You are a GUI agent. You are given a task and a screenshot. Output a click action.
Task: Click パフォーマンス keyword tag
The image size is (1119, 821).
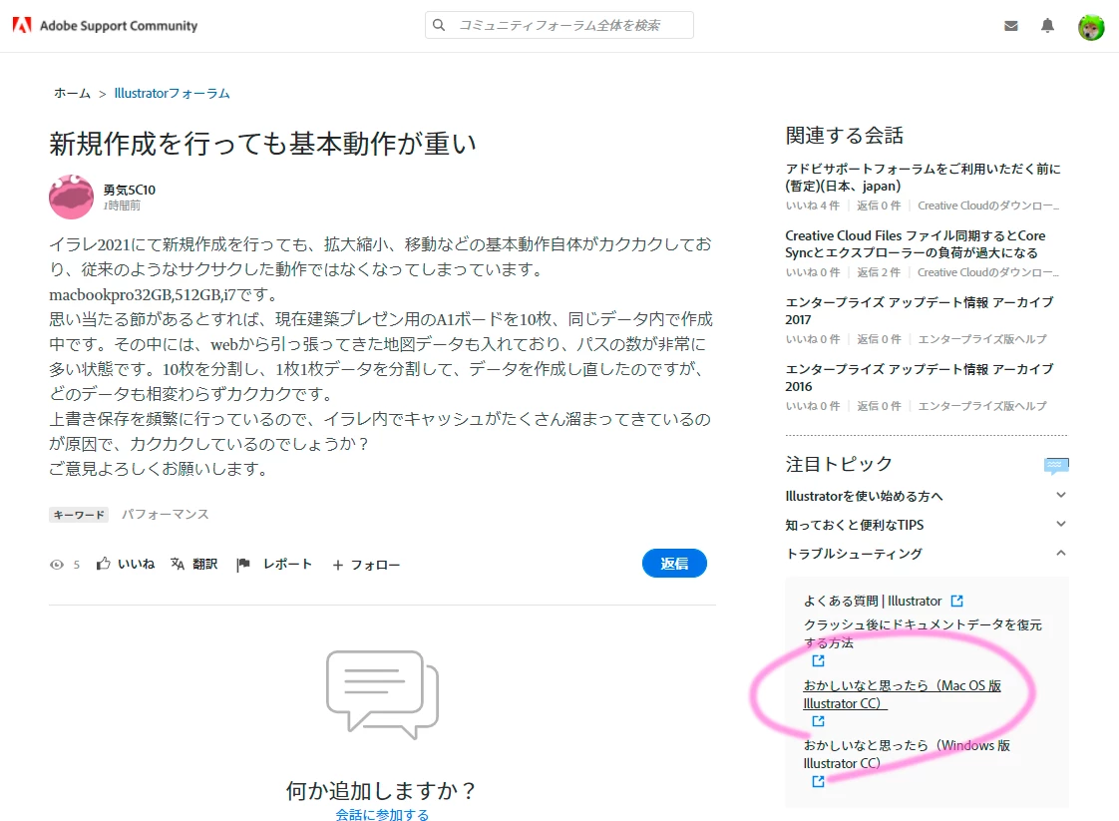coord(165,514)
